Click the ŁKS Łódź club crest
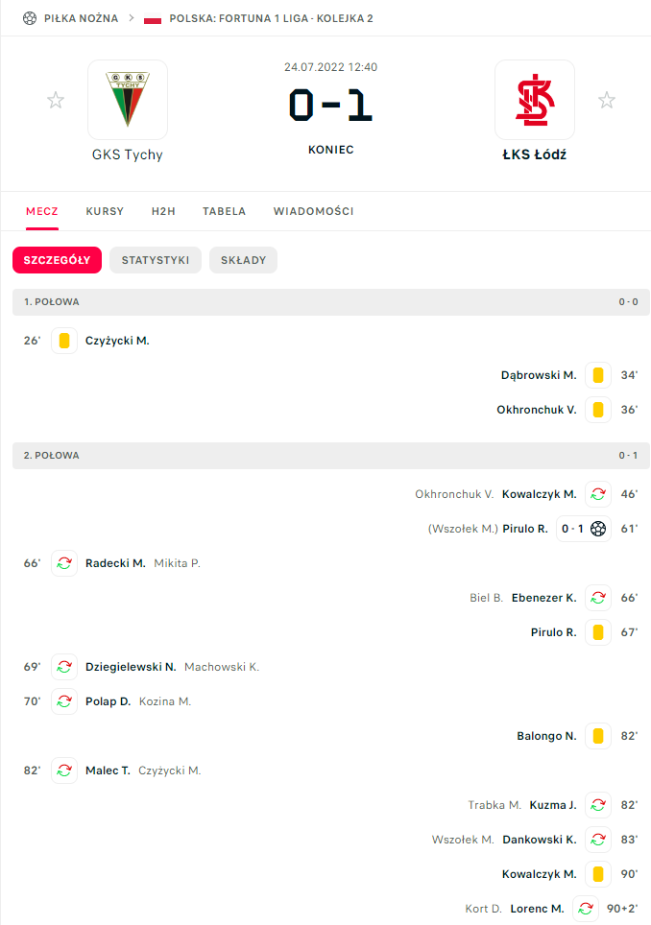Image resolution: width=651 pixels, height=925 pixels. pyautogui.click(x=535, y=100)
